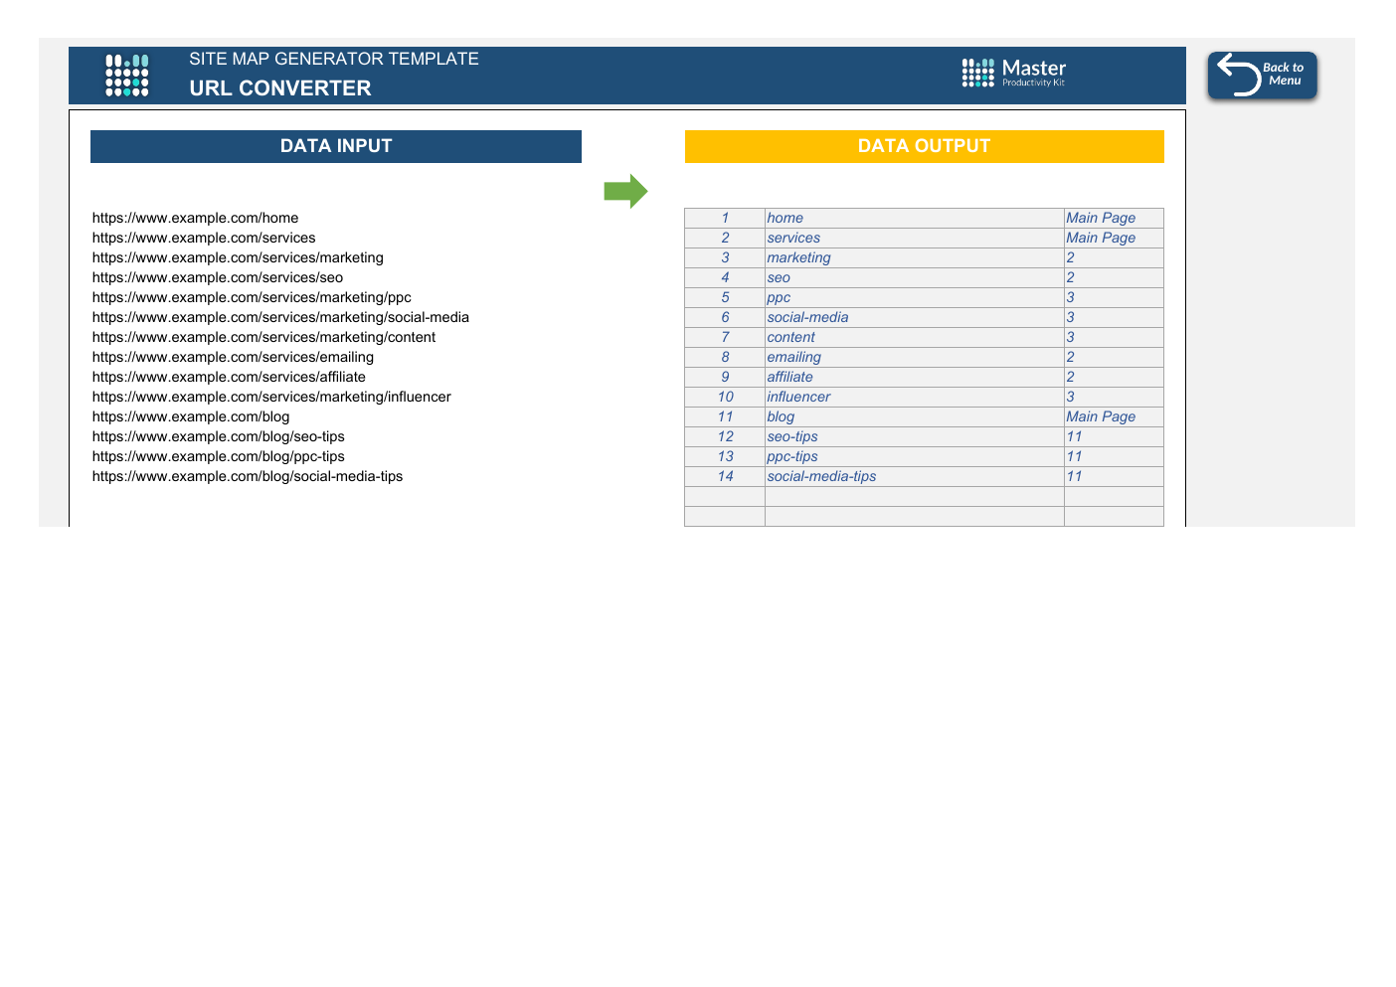Select input URL https://www.example.com/services
Screen dimensions: 1396x987
204,238
